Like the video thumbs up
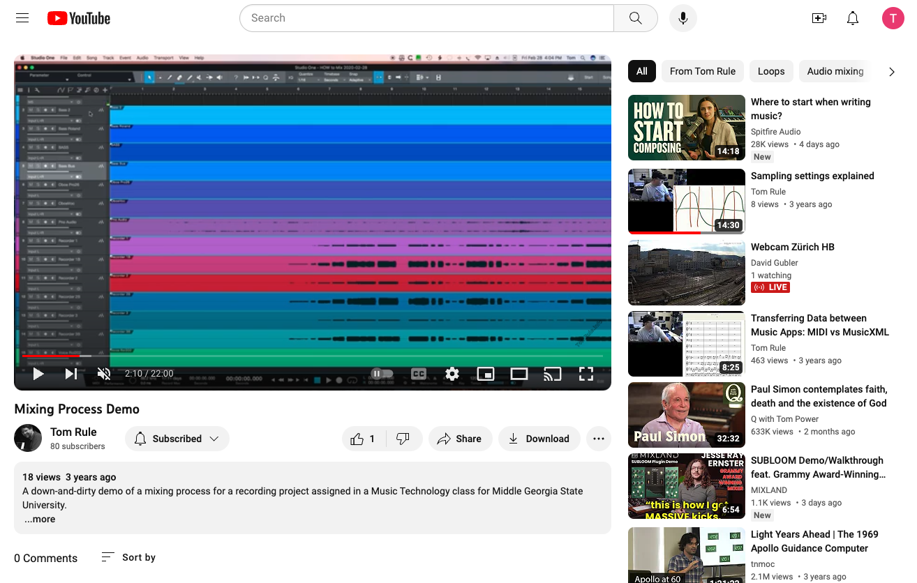 (363, 439)
